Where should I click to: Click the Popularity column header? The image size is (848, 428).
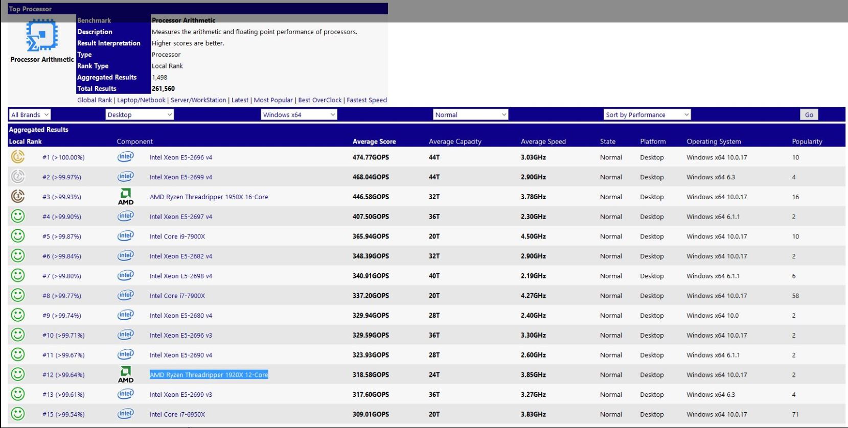[807, 141]
